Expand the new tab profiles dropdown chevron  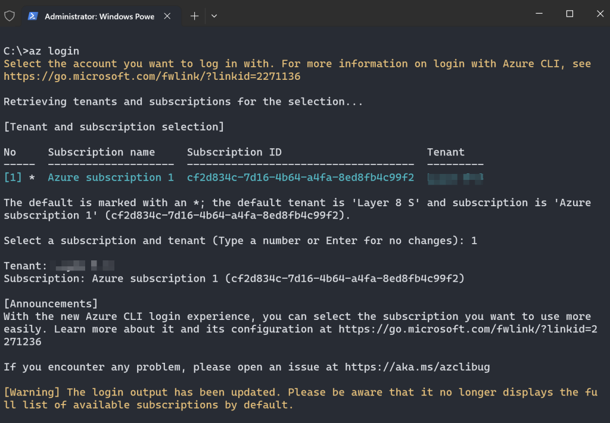coord(214,16)
